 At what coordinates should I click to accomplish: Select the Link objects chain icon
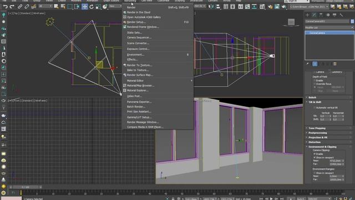(20, 6)
